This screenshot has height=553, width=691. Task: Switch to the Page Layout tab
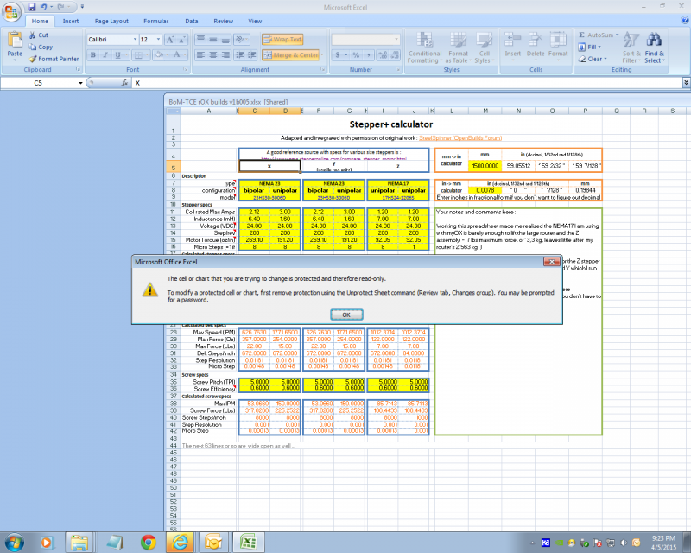(x=111, y=21)
